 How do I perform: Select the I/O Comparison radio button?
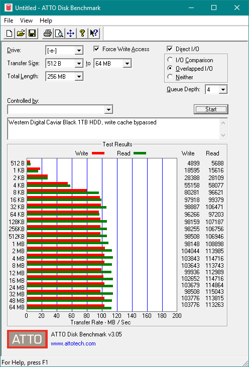click(170, 60)
